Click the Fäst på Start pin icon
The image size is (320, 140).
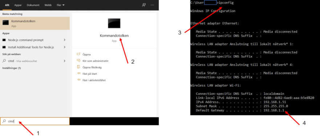click(x=78, y=74)
